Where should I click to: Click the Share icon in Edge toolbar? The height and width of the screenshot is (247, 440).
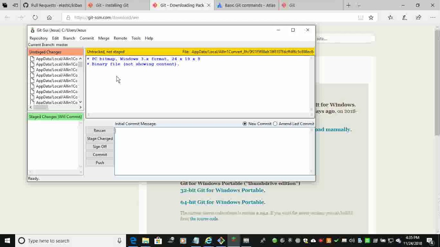pos(418,17)
